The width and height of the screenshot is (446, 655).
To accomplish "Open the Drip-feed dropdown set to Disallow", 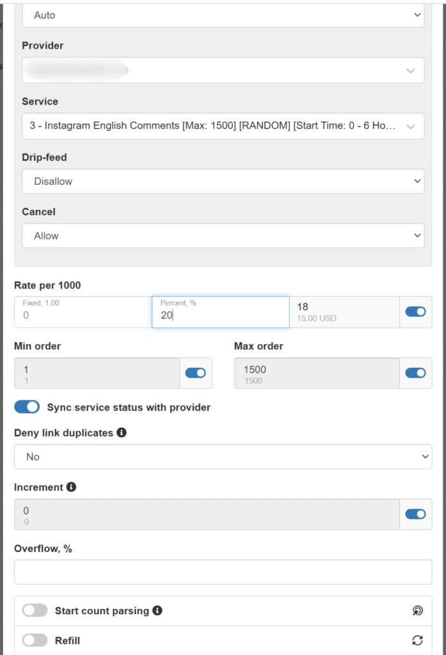I will point(223,181).
